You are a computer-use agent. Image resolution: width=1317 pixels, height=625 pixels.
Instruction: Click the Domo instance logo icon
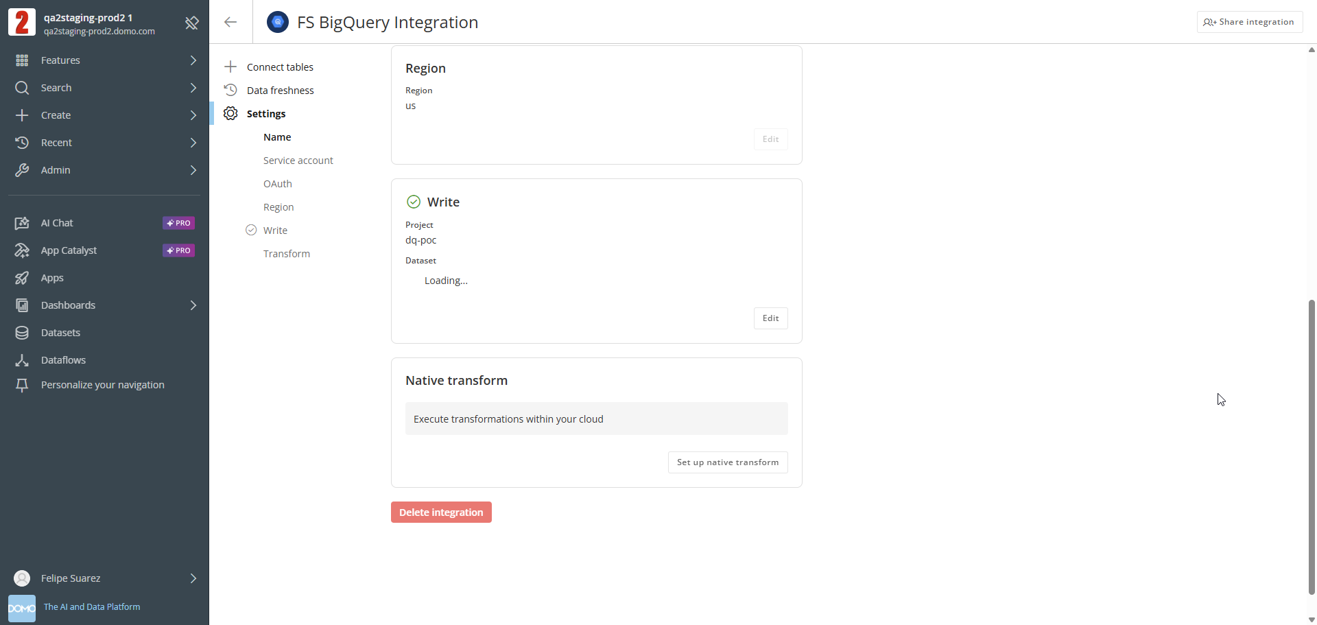[22, 22]
